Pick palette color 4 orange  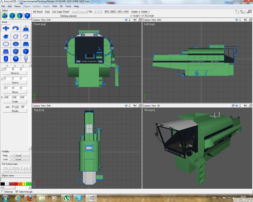(x=20, y=184)
